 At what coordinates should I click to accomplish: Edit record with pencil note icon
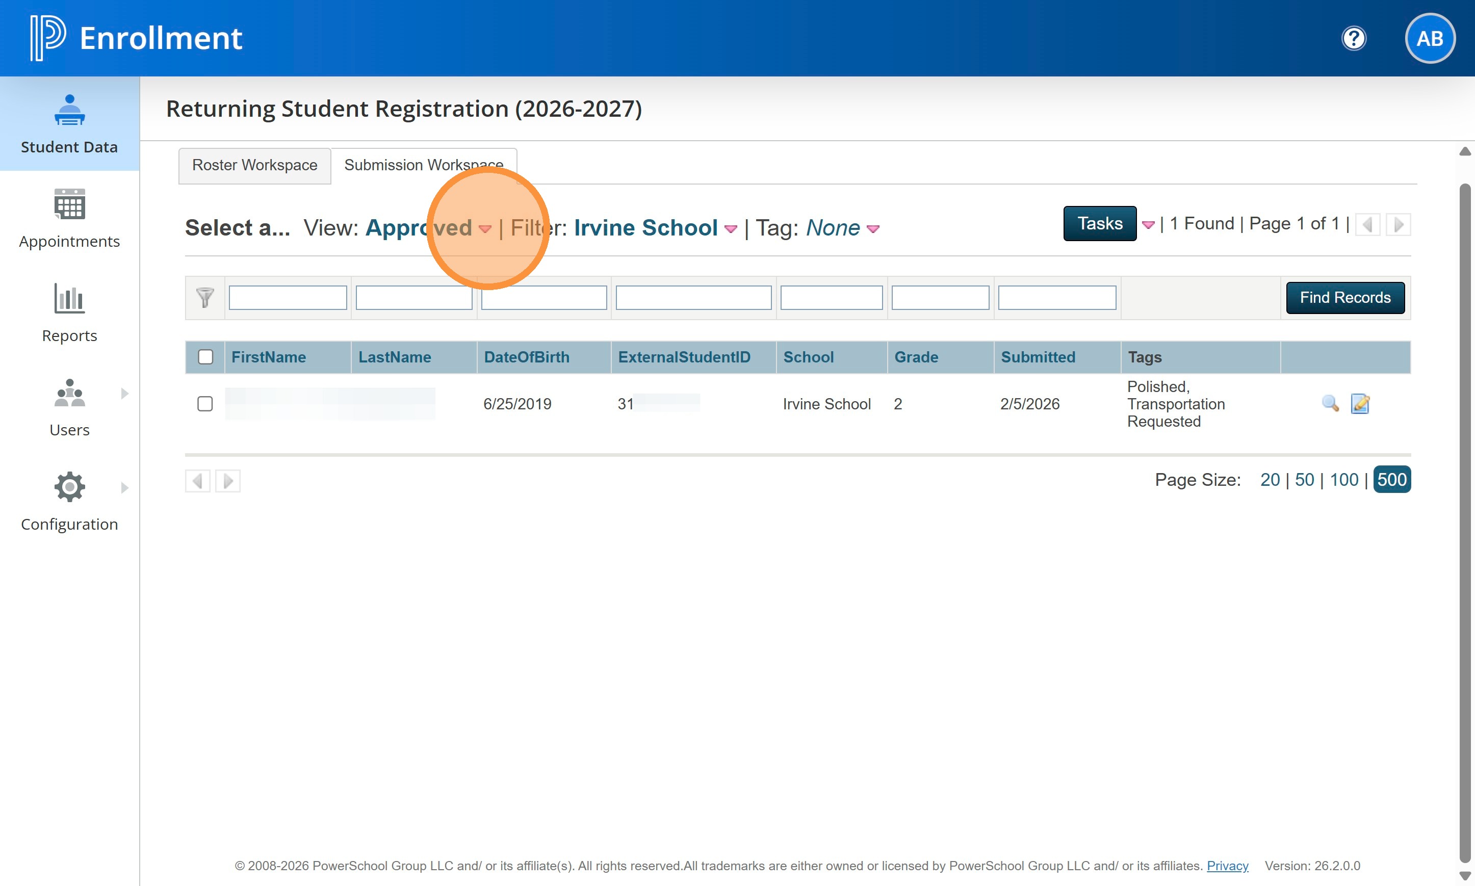1360,404
